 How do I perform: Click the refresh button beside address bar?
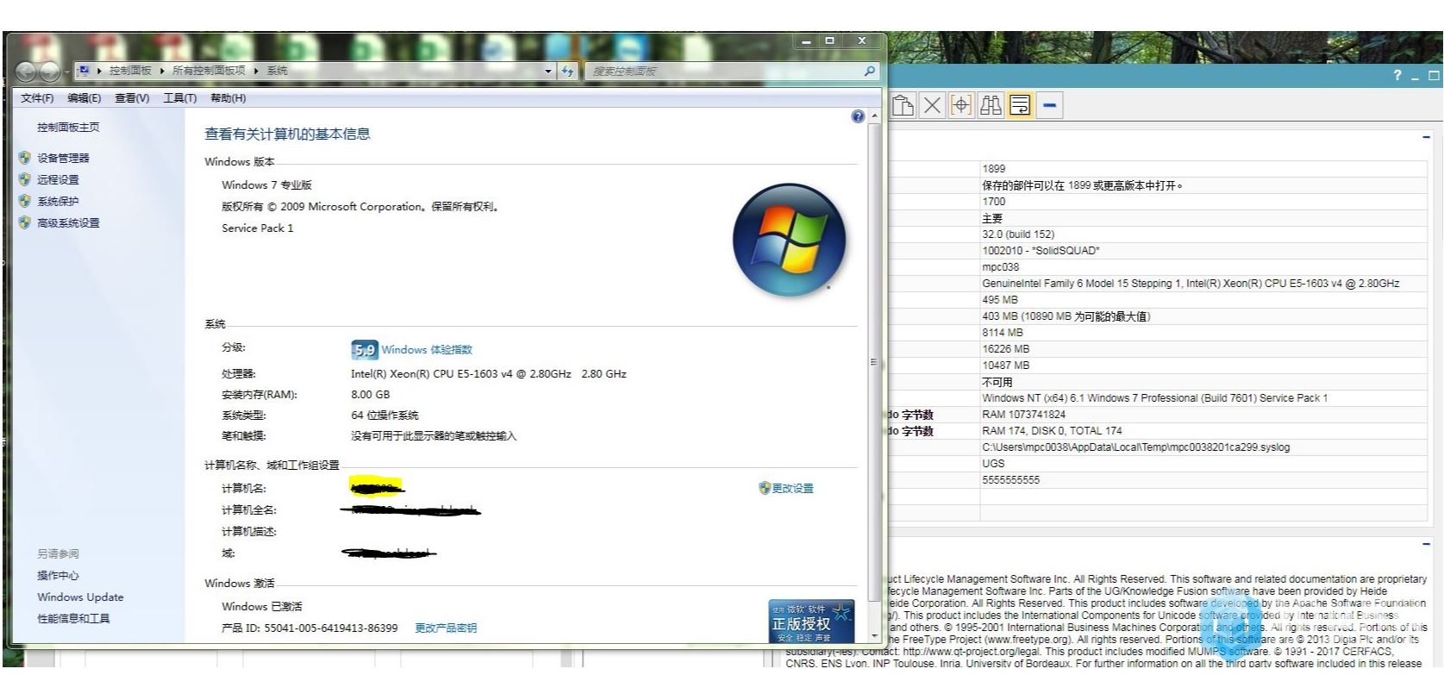567,72
